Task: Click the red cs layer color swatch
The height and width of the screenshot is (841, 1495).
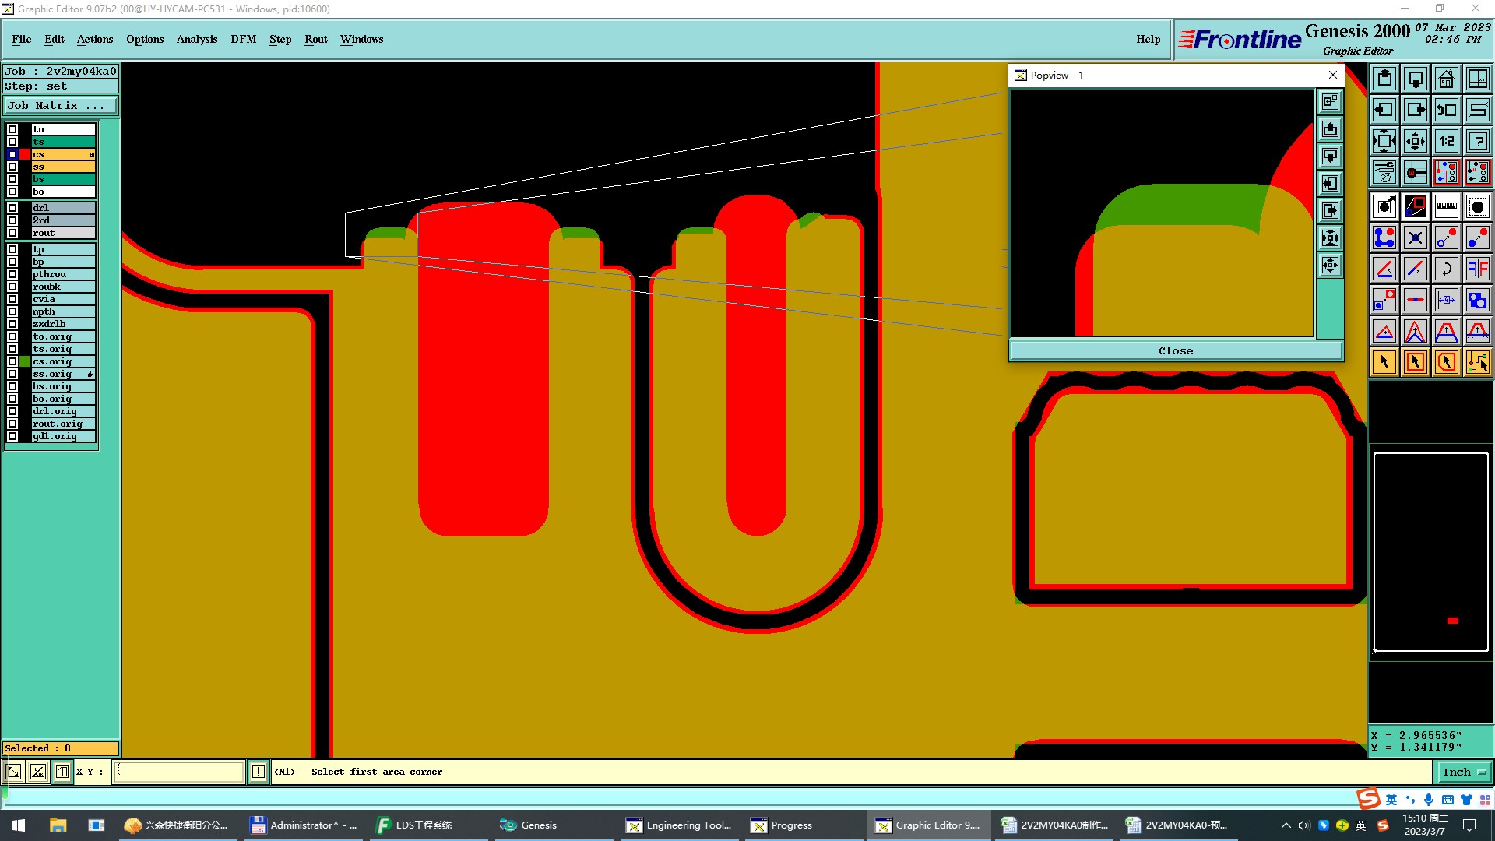Action: pos(25,154)
